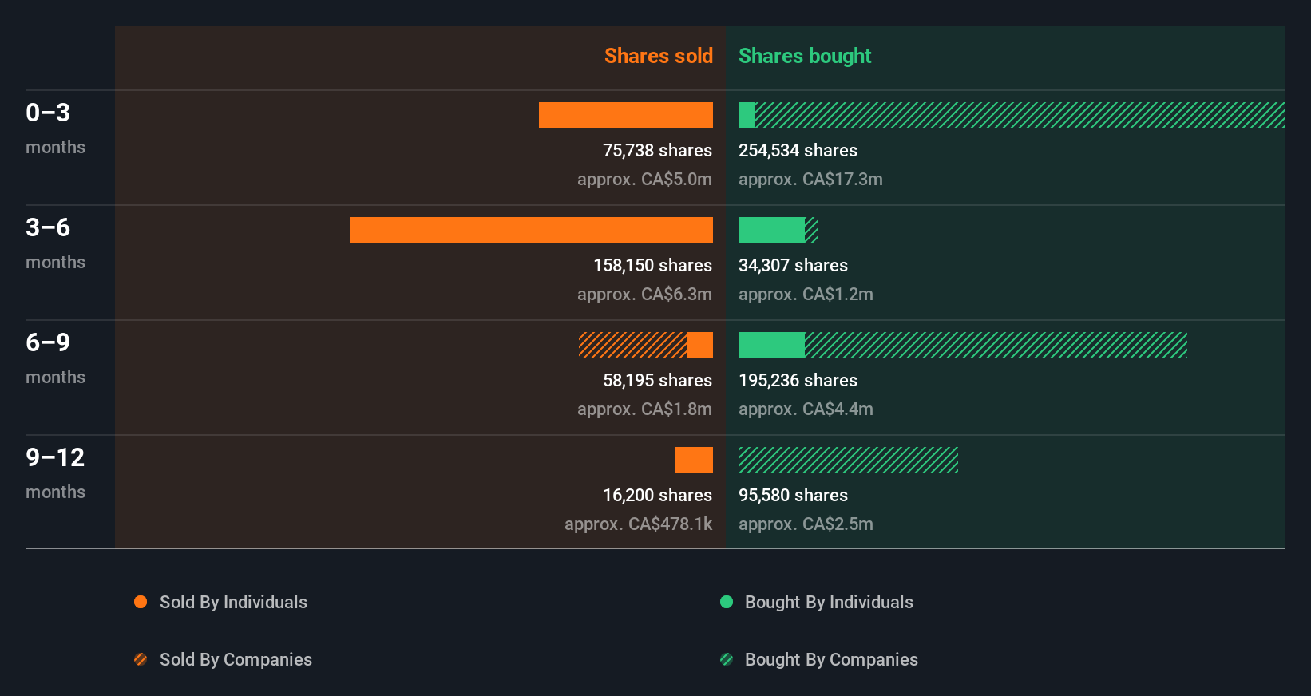The image size is (1311, 696).
Task: Click the 6–9 months striped orange companies bar
Action: (632, 345)
